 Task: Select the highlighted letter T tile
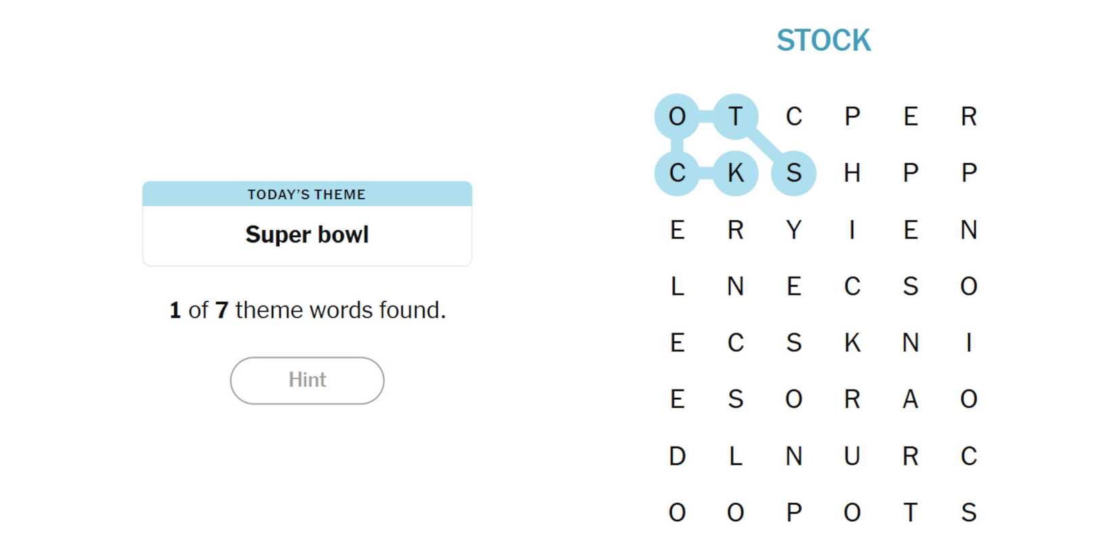pyautogui.click(x=735, y=117)
